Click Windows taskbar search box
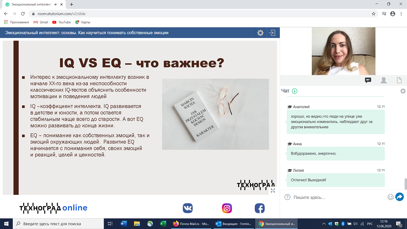 tap(58, 224)
